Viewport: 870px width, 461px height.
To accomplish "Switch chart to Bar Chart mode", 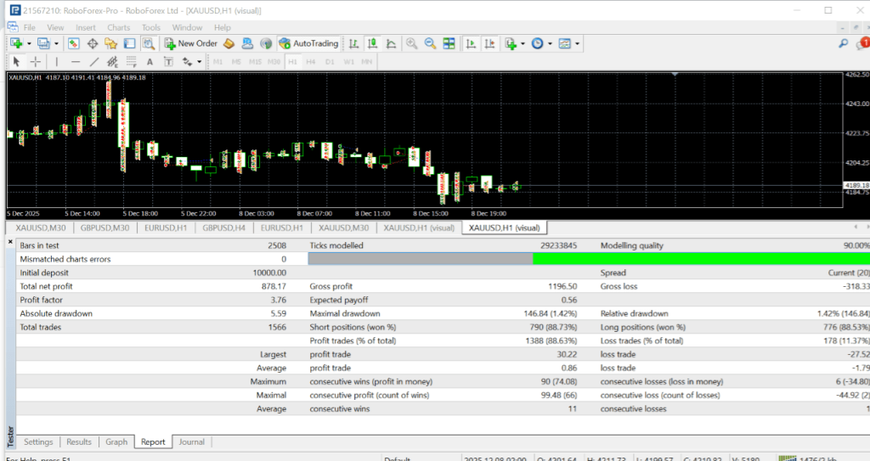I will [353, 43].
